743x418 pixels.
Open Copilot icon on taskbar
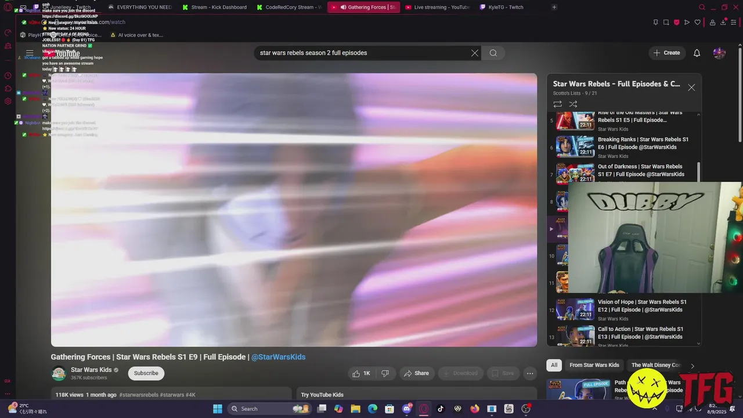[338, 409]
